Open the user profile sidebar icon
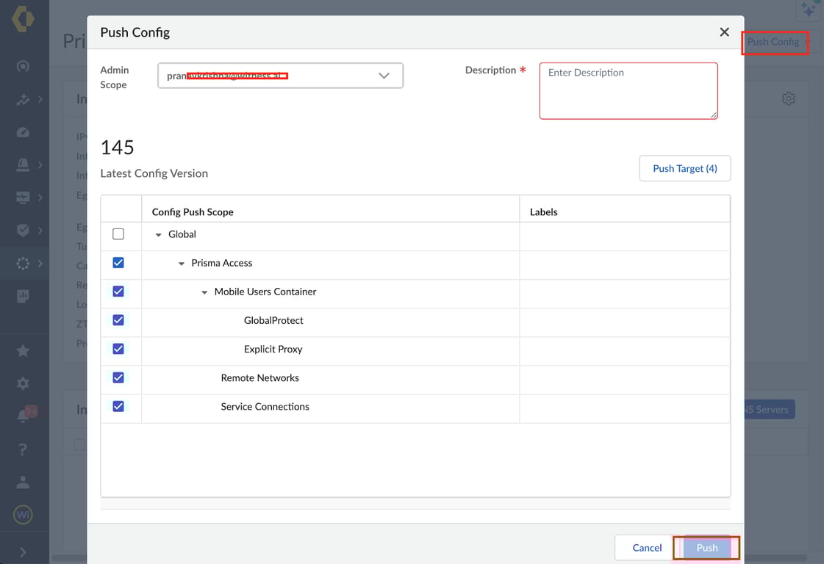The height and width of the screenshot is (564, 824). tap(23, 482)
